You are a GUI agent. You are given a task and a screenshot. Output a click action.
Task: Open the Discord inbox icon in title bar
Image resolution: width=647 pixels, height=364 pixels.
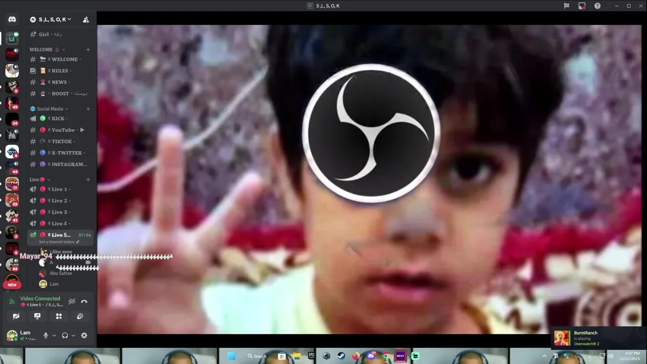point(582,6)
